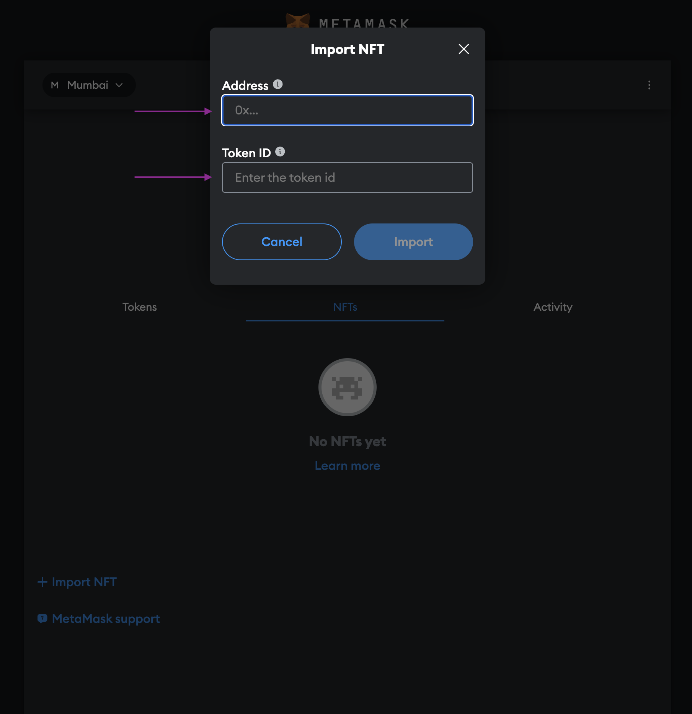This screenshot has width=692, height=714.
Task: Click the token id input field
Action: 348,178
